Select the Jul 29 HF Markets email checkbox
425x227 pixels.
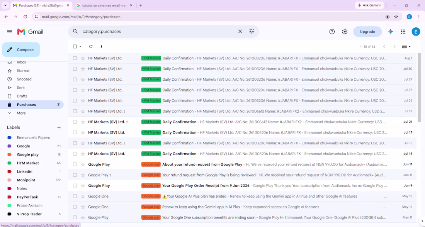(75, 80)
